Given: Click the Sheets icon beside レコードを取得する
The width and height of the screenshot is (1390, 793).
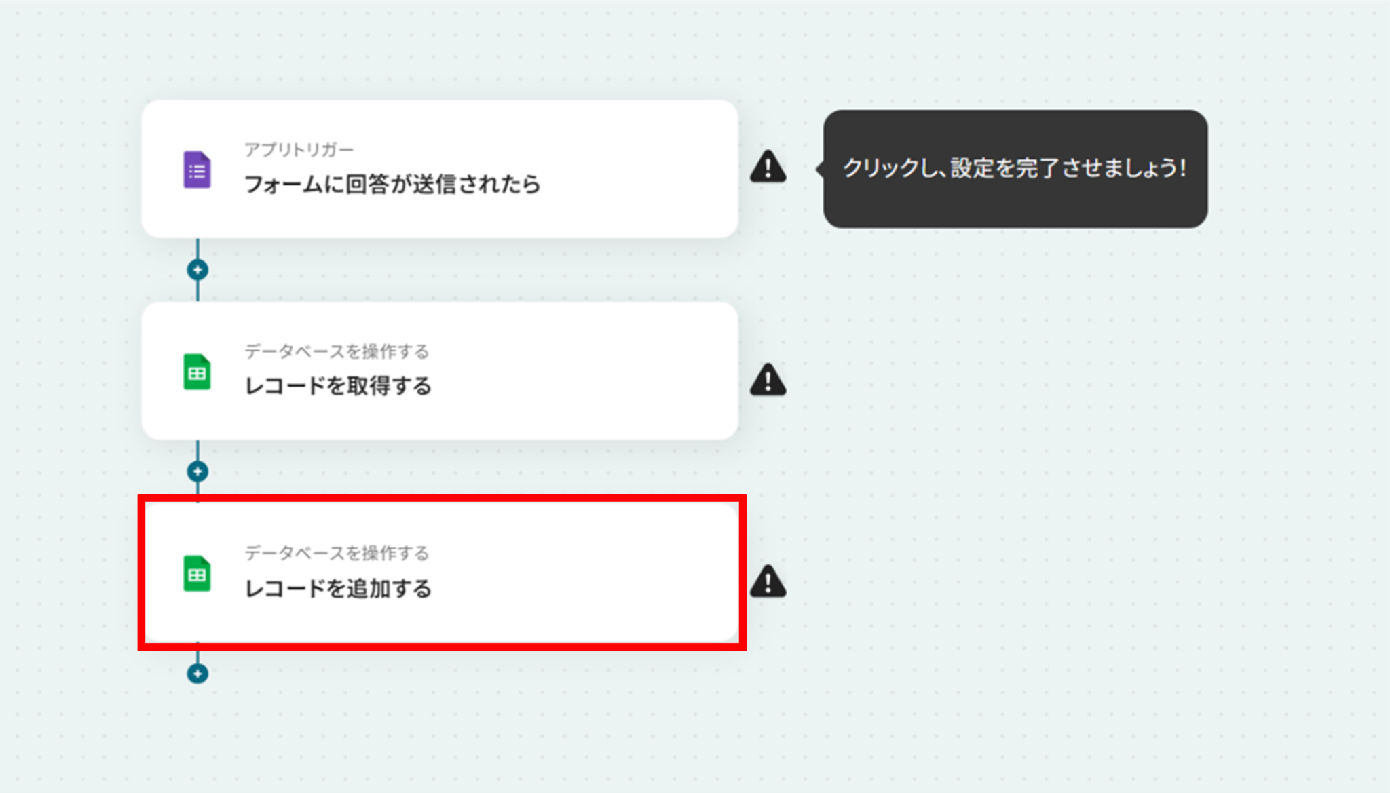Looking at the screenshot, I should pyautogui.click(x=197, y=372).
